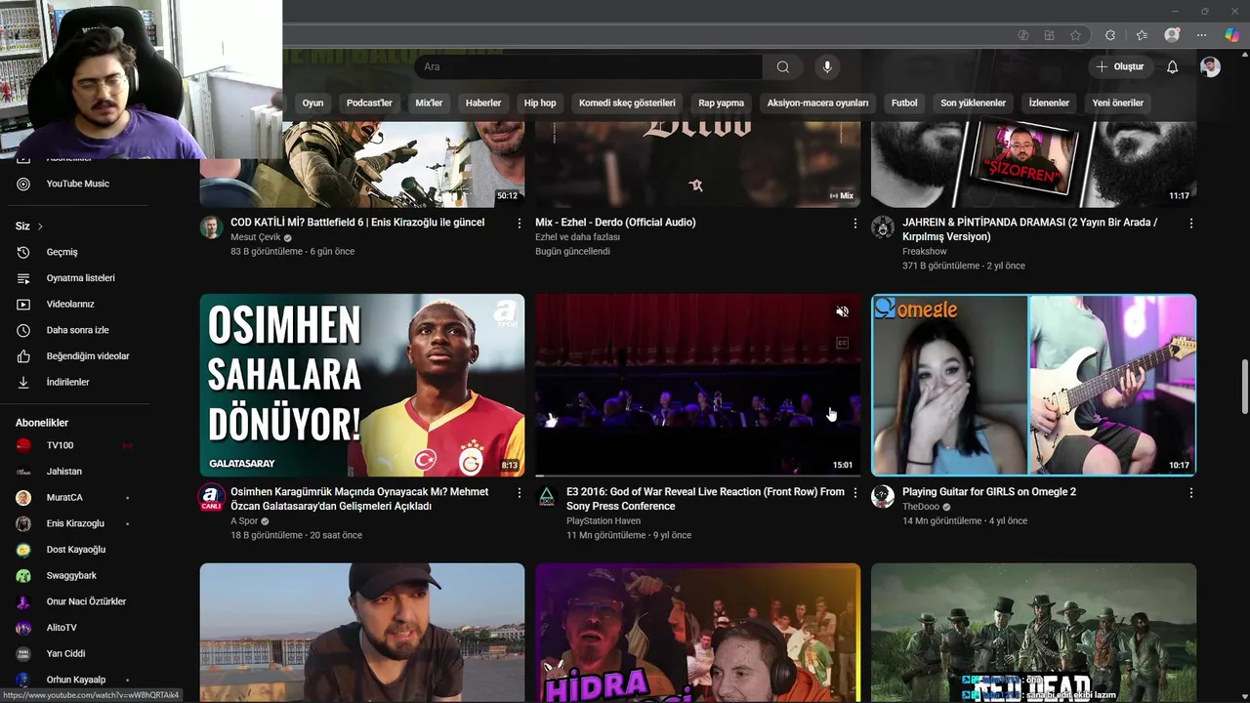
Task: Open options for Playing Guitar for GIRLS video
Action: tap(1190, 493)
